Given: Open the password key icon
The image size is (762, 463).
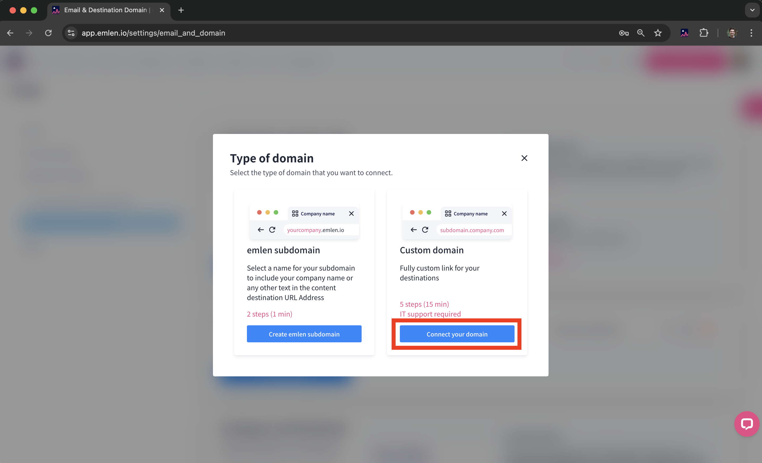Looking at the screenshot, I should (x=623, y=33).
